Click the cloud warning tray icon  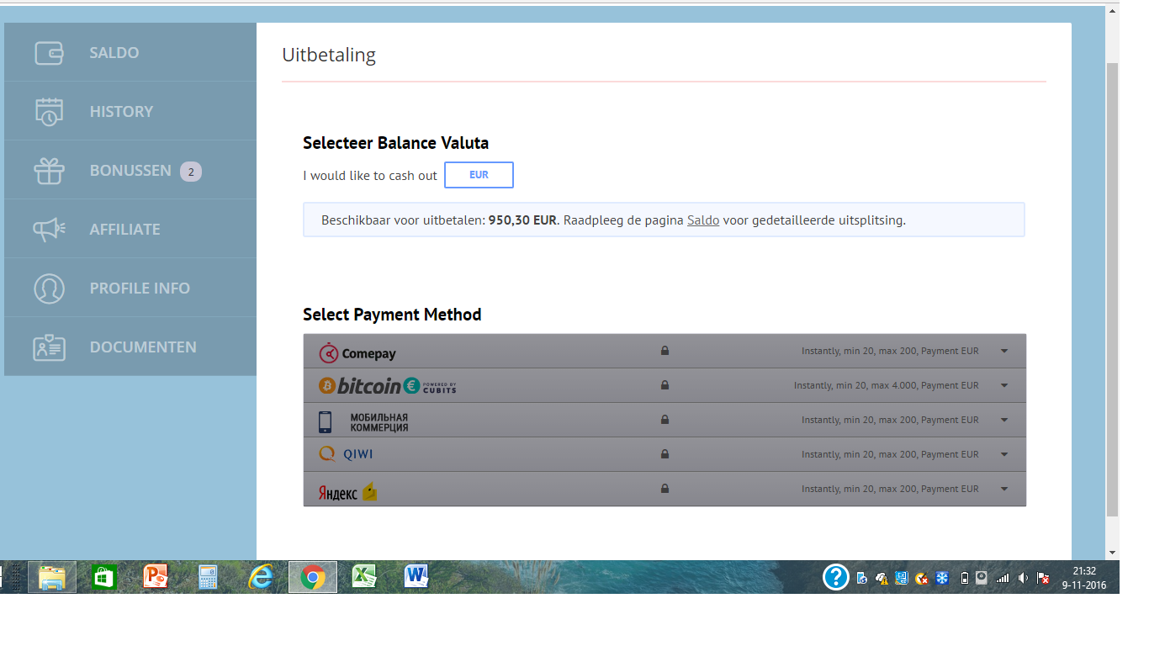[x=882, y=578]
